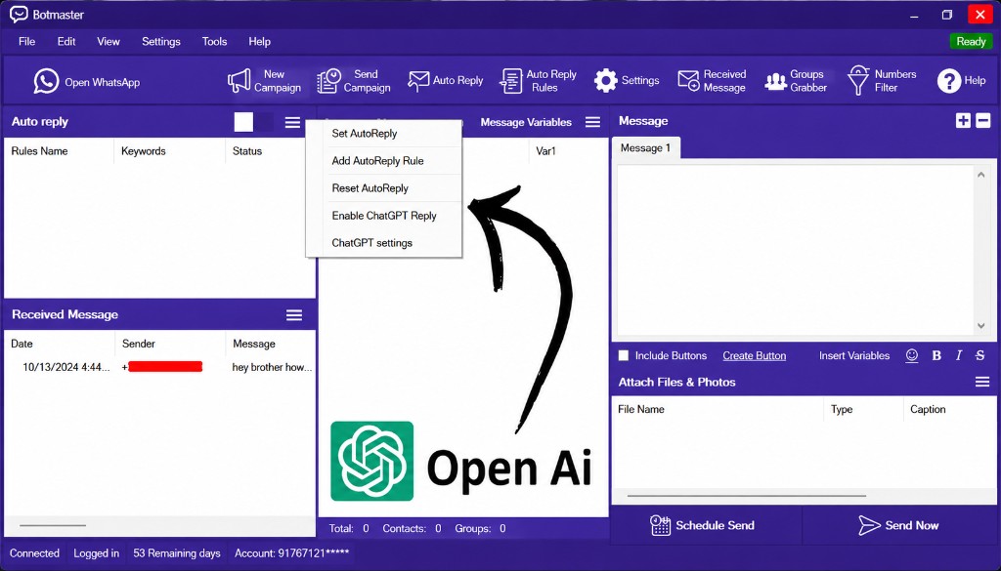Click the message box scroll down arrow

point(981,326)
